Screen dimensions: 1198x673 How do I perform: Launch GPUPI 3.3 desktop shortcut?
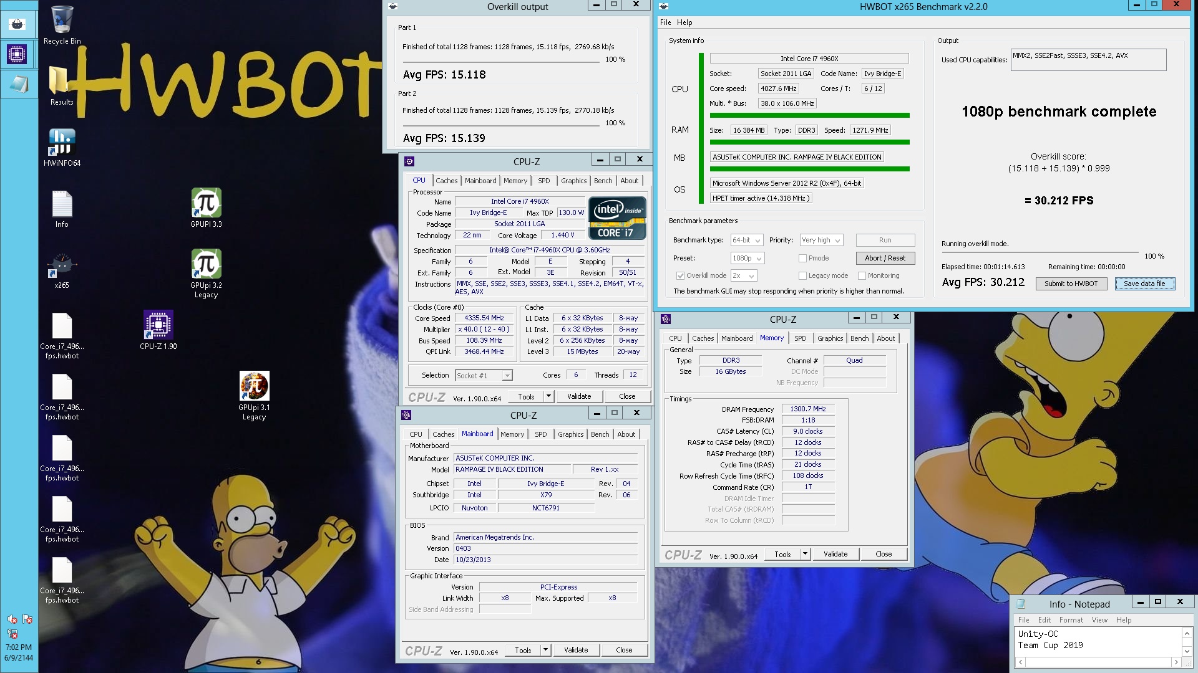pyautogui.click(x=206, y=208)
